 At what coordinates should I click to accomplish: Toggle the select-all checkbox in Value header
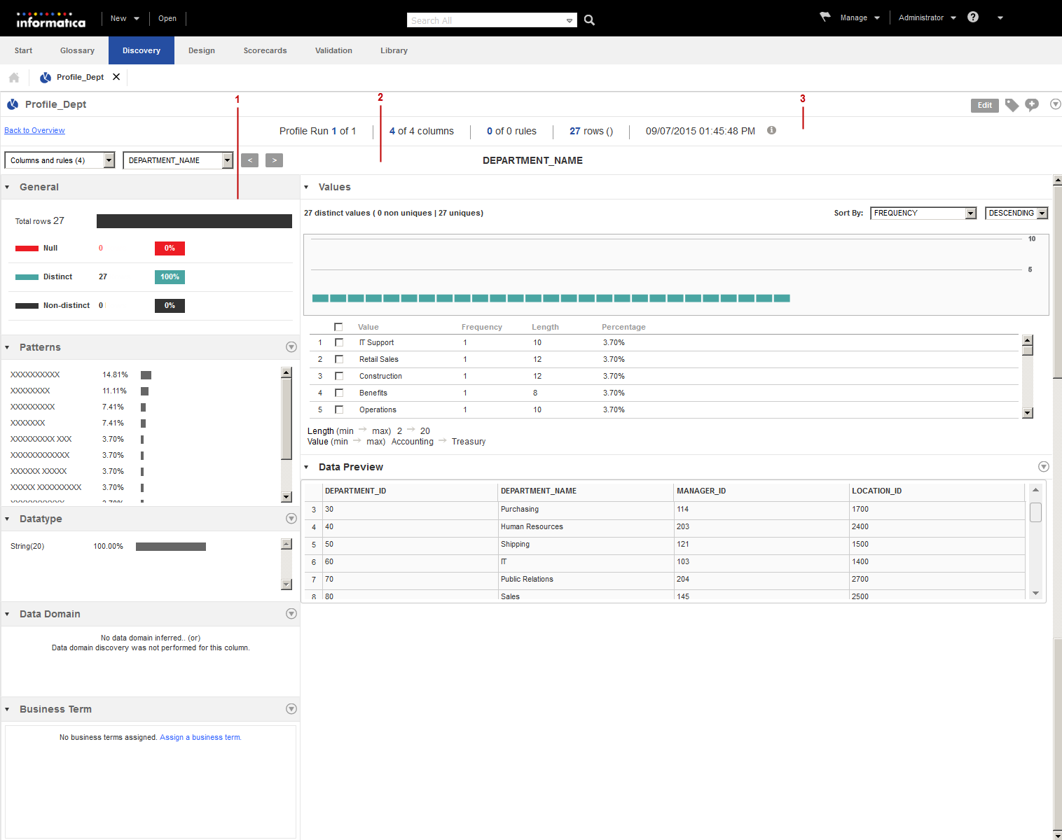(x=338, y=327)
